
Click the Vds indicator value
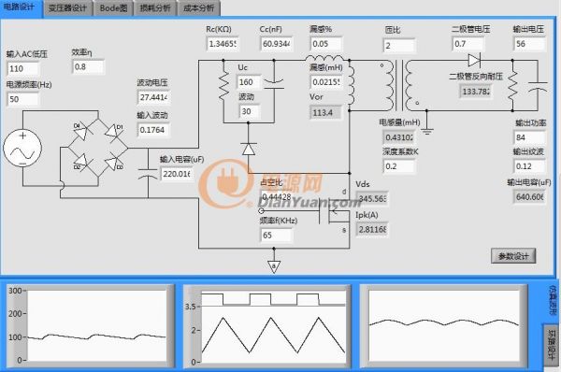[x=372, y=198]
